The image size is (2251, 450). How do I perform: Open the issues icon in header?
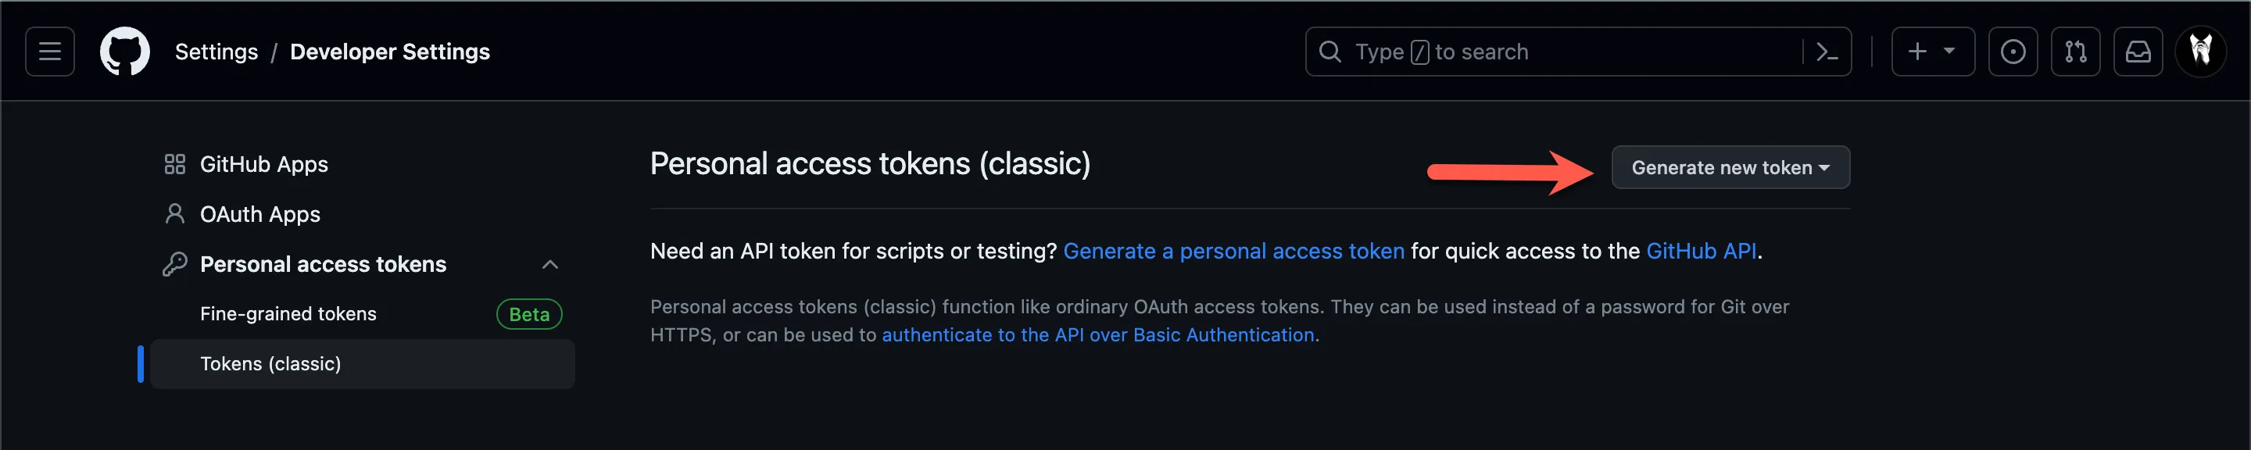pyautogui.click(x=2013, y=52)
